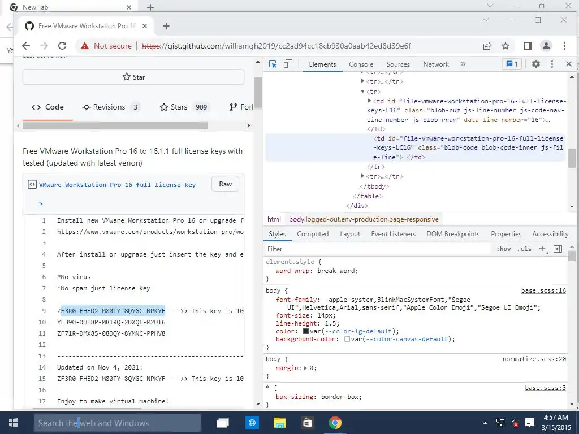Go back with the browser back arrow
This screenshot has width=579, height=434.
(x=26, y=46)
